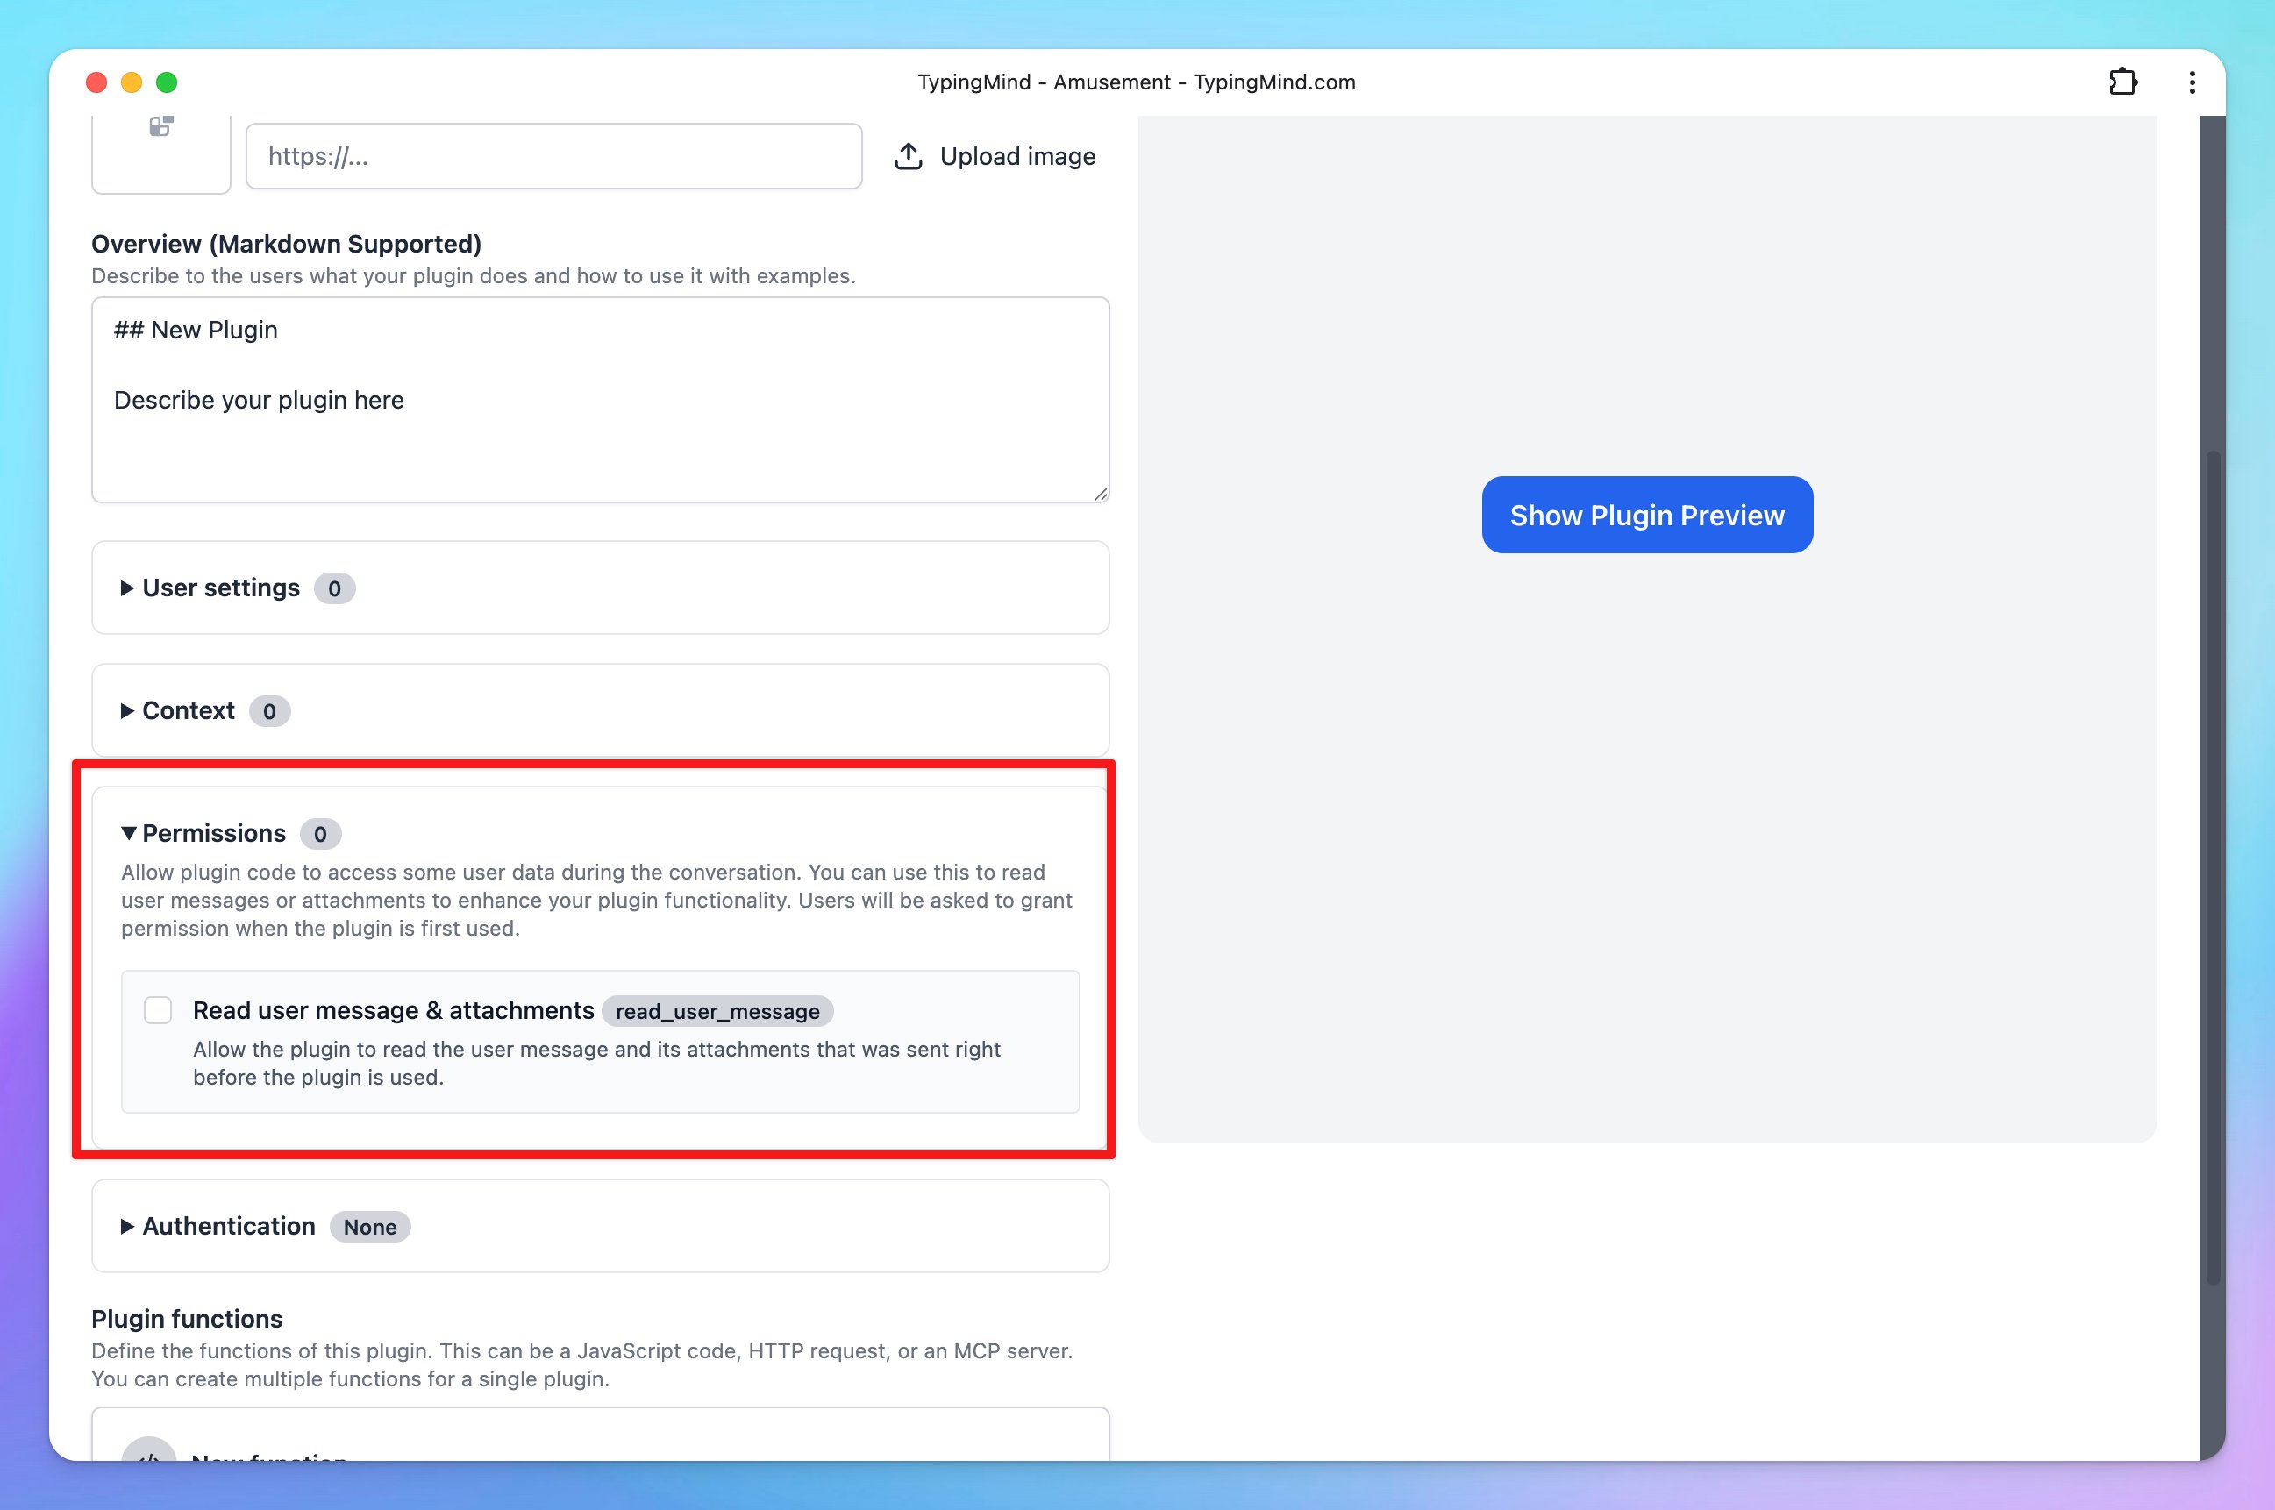Open the three-dot window menu
Screen dimensions: 2275x1510
[x=2193, y=82]
